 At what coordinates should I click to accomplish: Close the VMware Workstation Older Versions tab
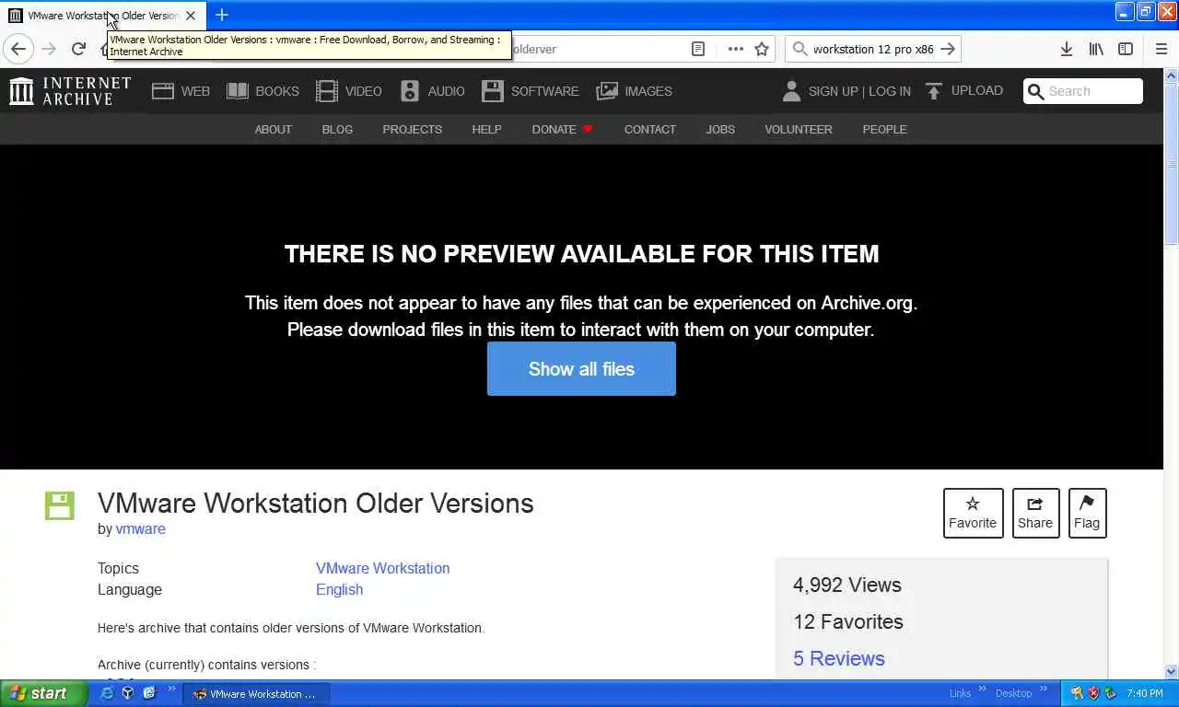191,16
